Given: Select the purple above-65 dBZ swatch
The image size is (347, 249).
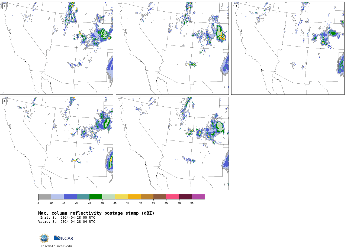Looking at the screenshot, I should point(198,197).
